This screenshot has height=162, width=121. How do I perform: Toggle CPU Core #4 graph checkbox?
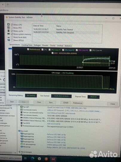91,50
